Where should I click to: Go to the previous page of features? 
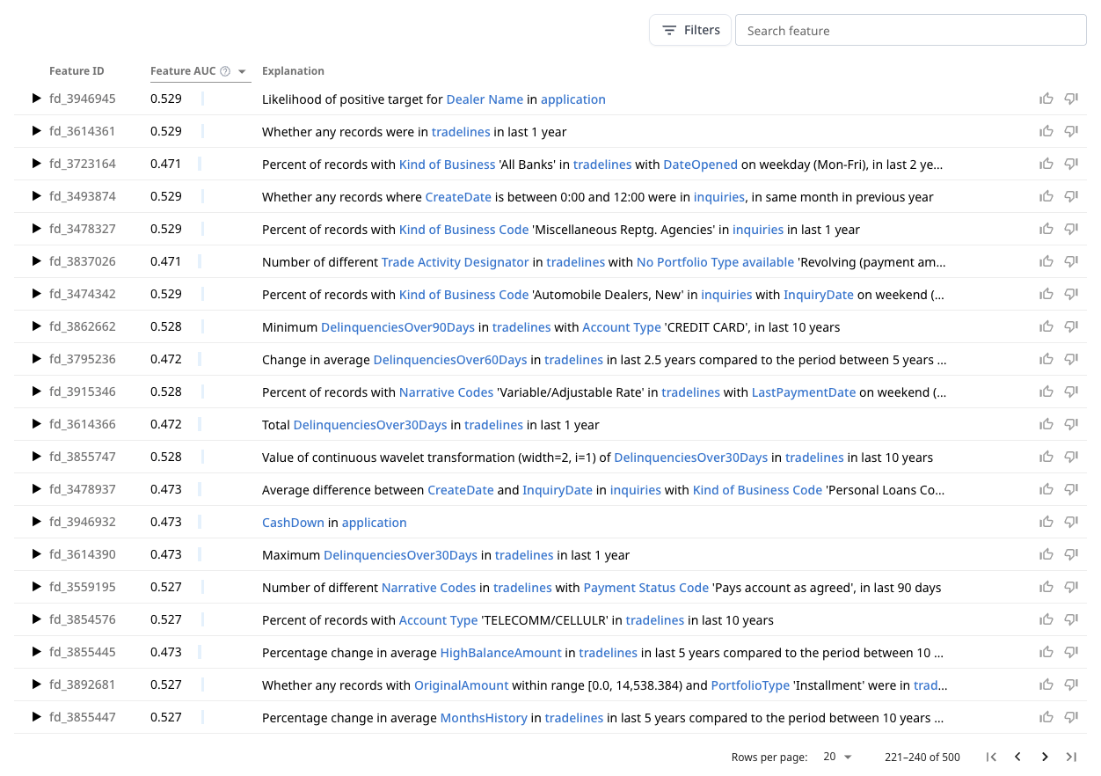pos(1017,757)
